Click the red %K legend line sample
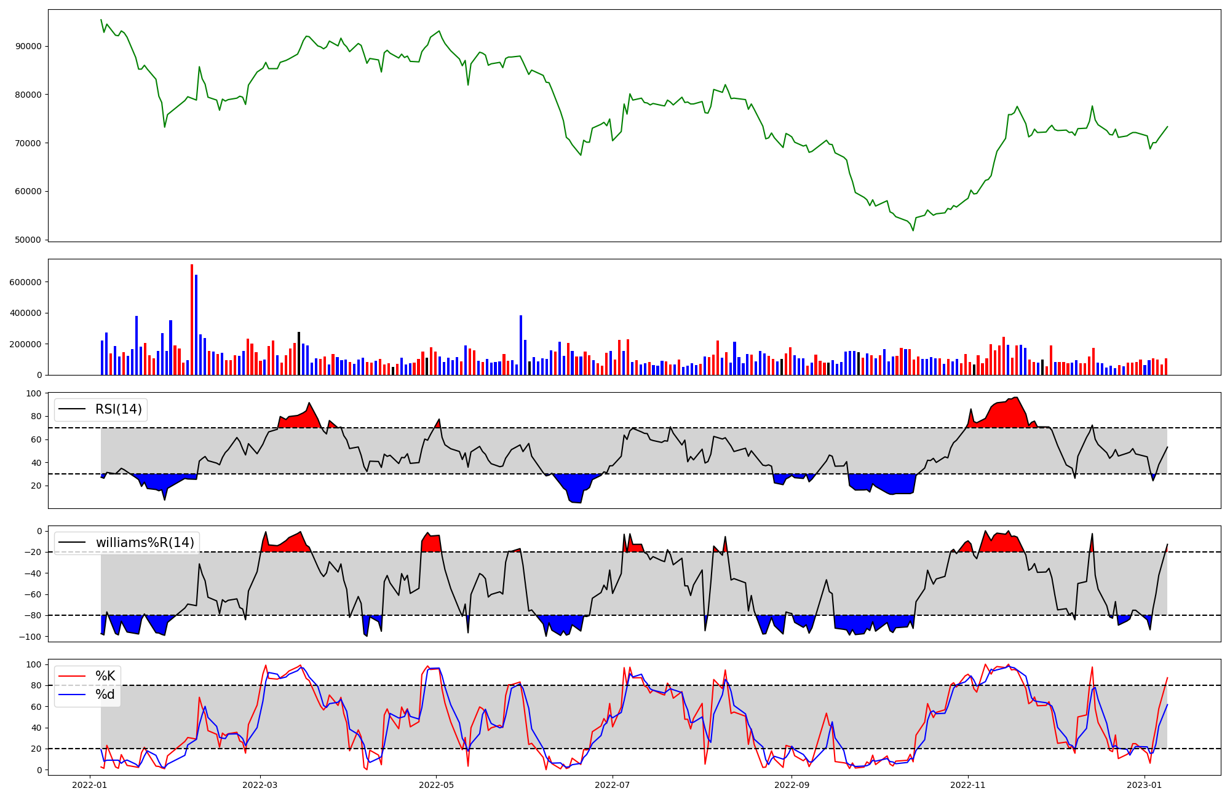This screenshot has height=799, width=1230. (71, 676)
